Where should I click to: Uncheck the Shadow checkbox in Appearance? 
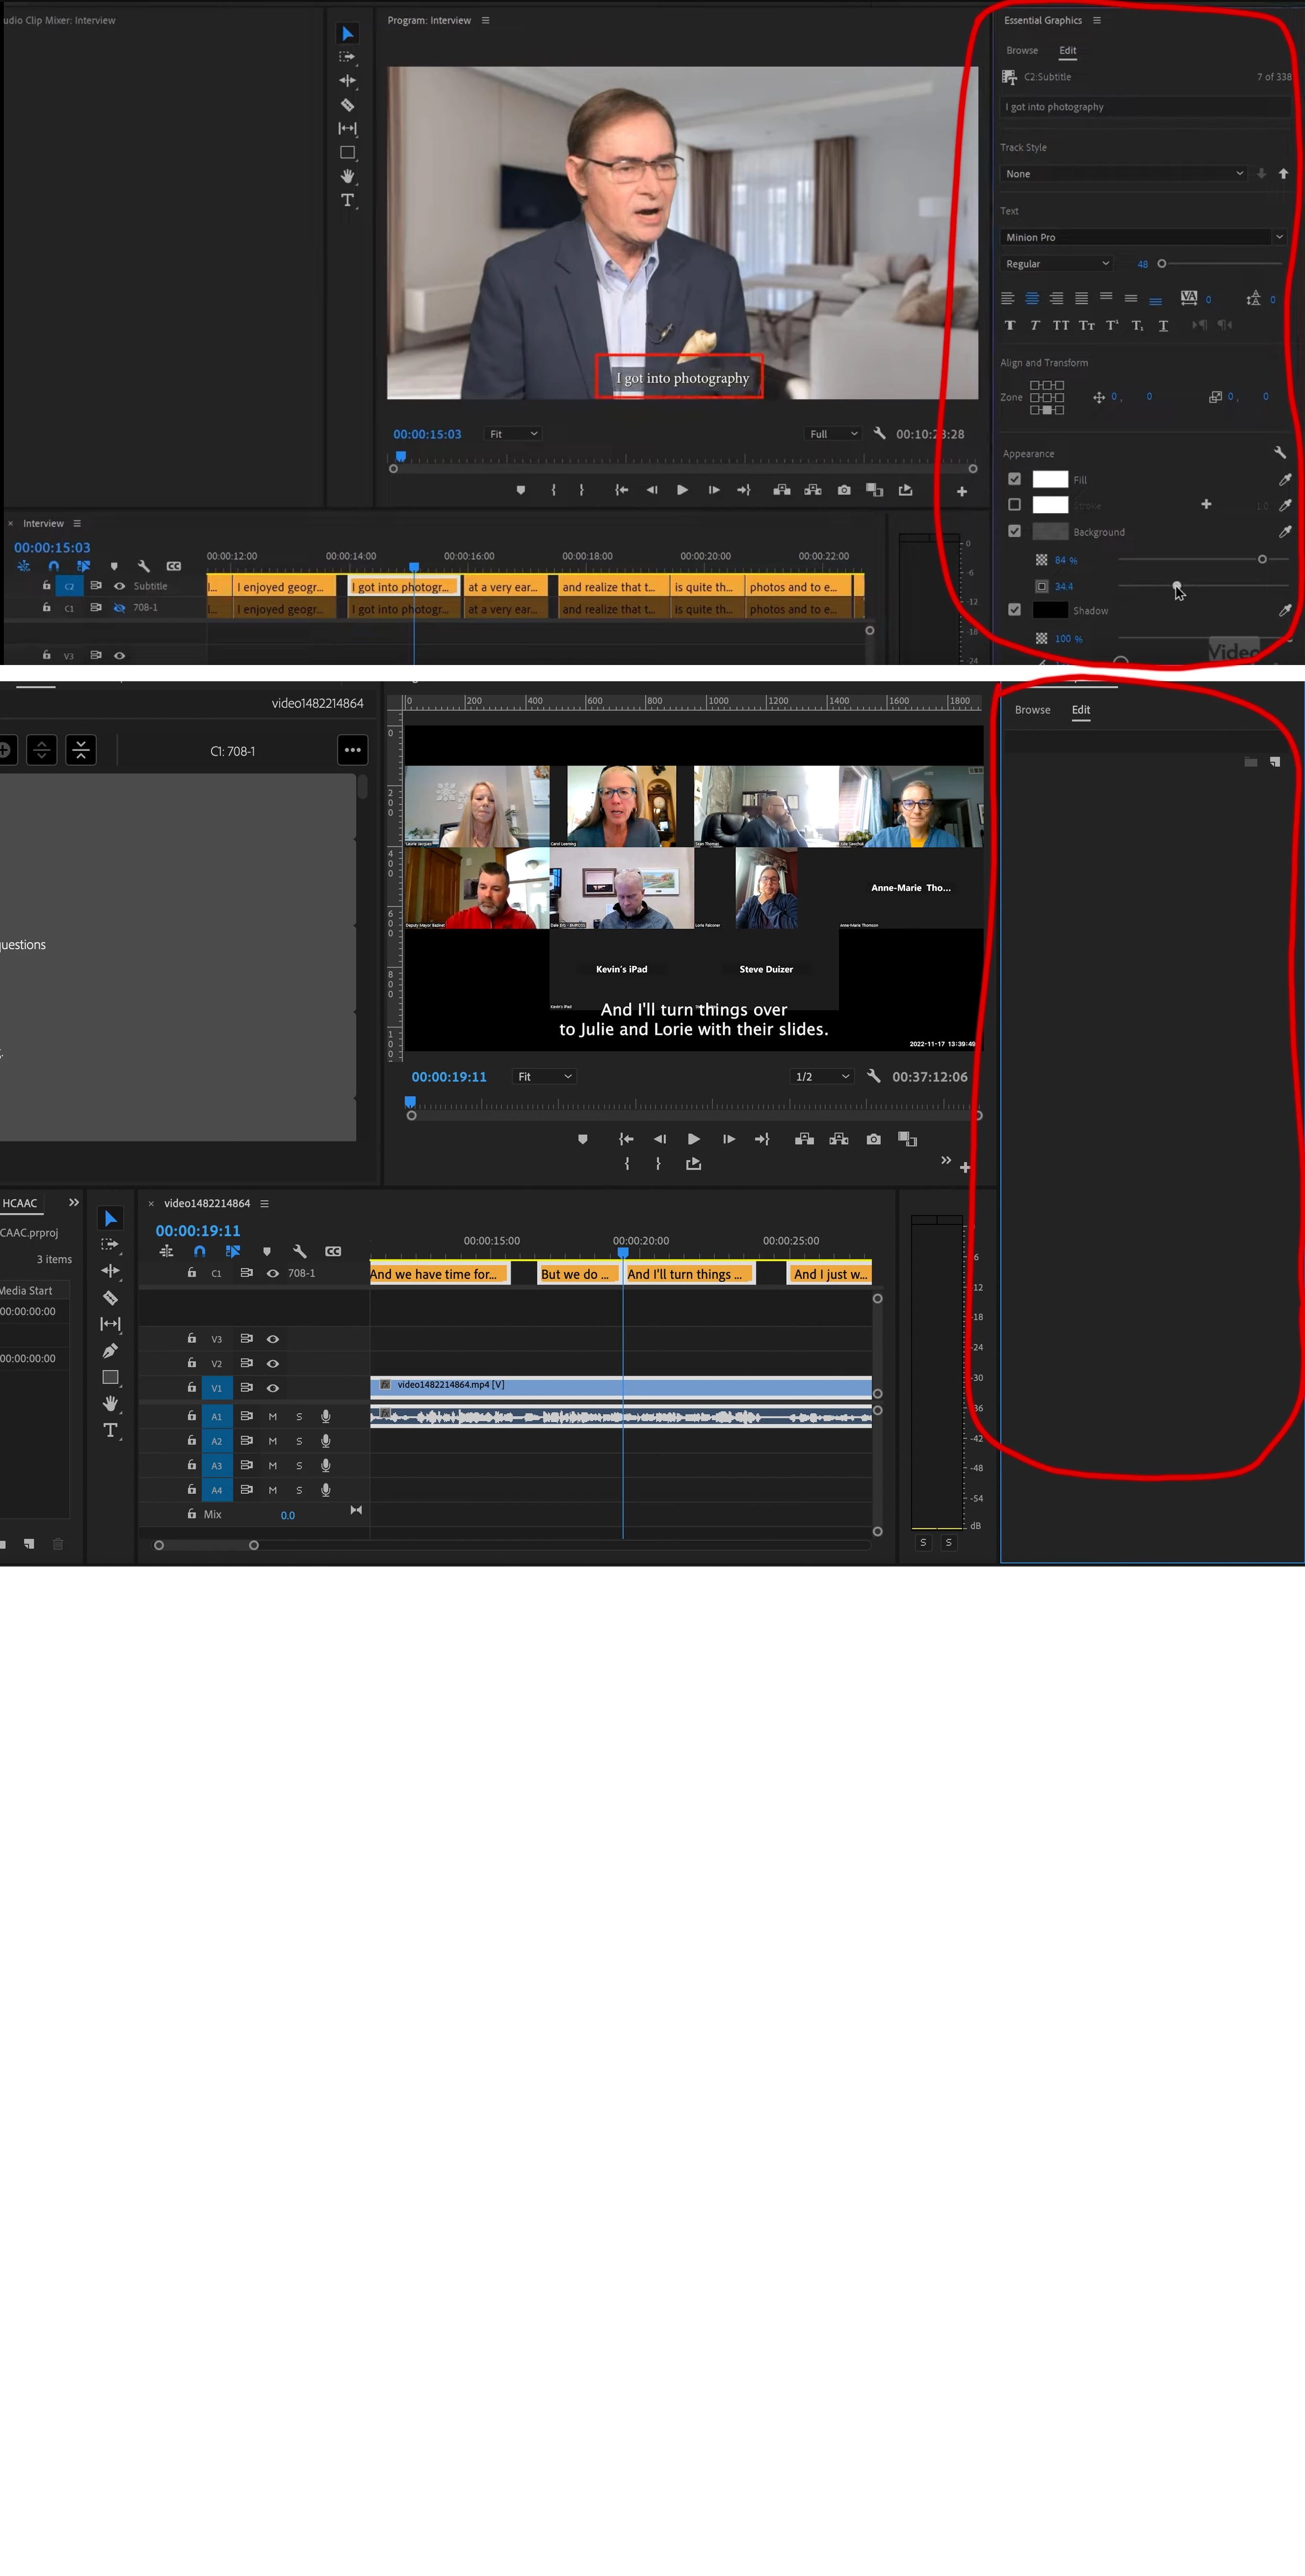pos(1014,609)
